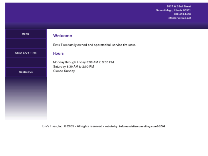
Task: Go to About Erv's Tires page
Action: [26, 53]
